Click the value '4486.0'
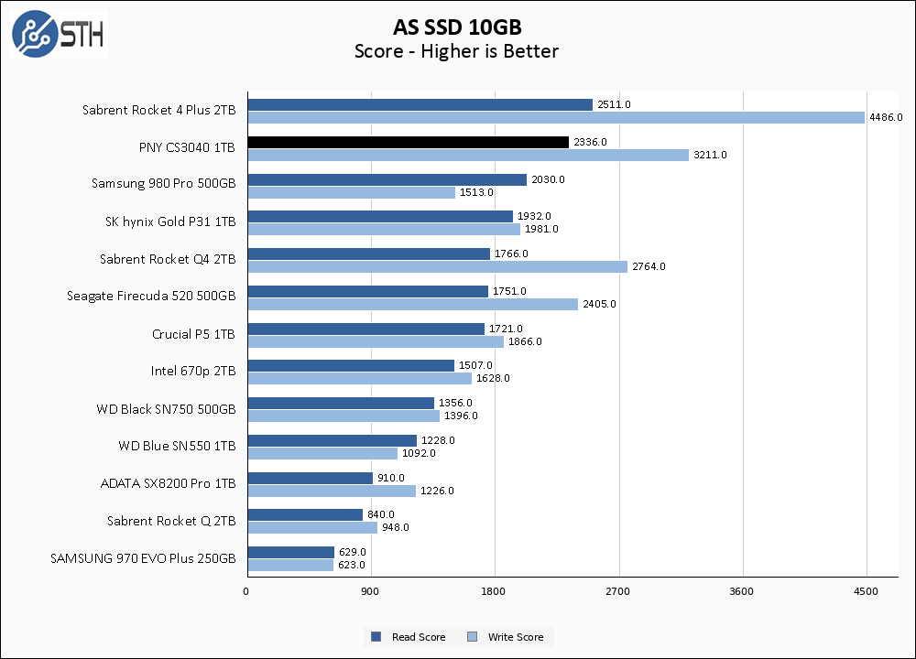 (x=886, y=117)
